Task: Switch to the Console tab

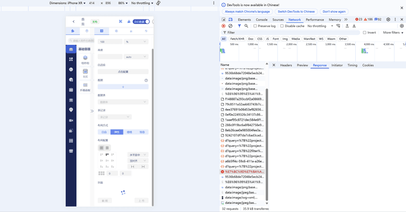Action: (262, 20)
